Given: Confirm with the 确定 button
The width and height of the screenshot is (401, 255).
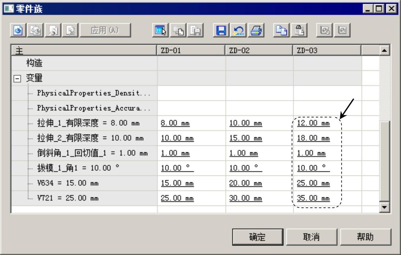Looking at the screenshot, I should pyautogui.click(x=258, y=237).
